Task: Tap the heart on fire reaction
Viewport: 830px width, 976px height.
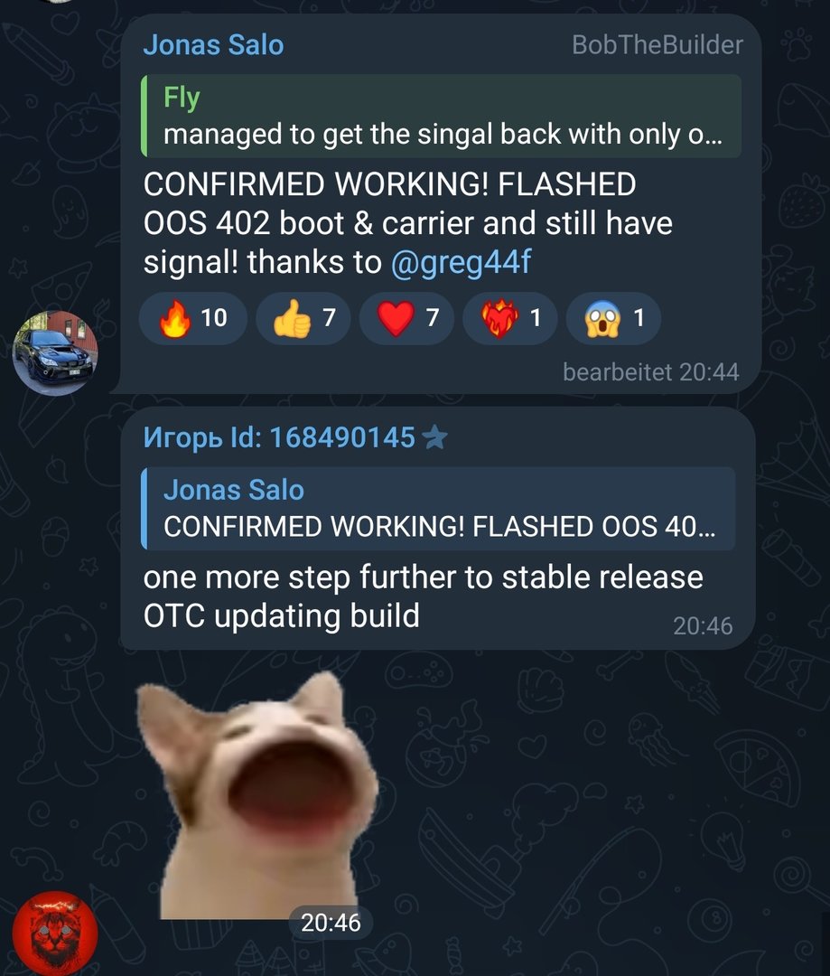Action: pyautogui.click(x=509, y=318)
